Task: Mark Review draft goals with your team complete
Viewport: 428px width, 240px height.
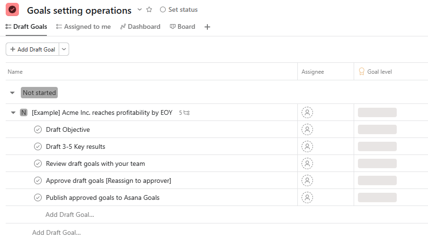Action: [38, 163]
